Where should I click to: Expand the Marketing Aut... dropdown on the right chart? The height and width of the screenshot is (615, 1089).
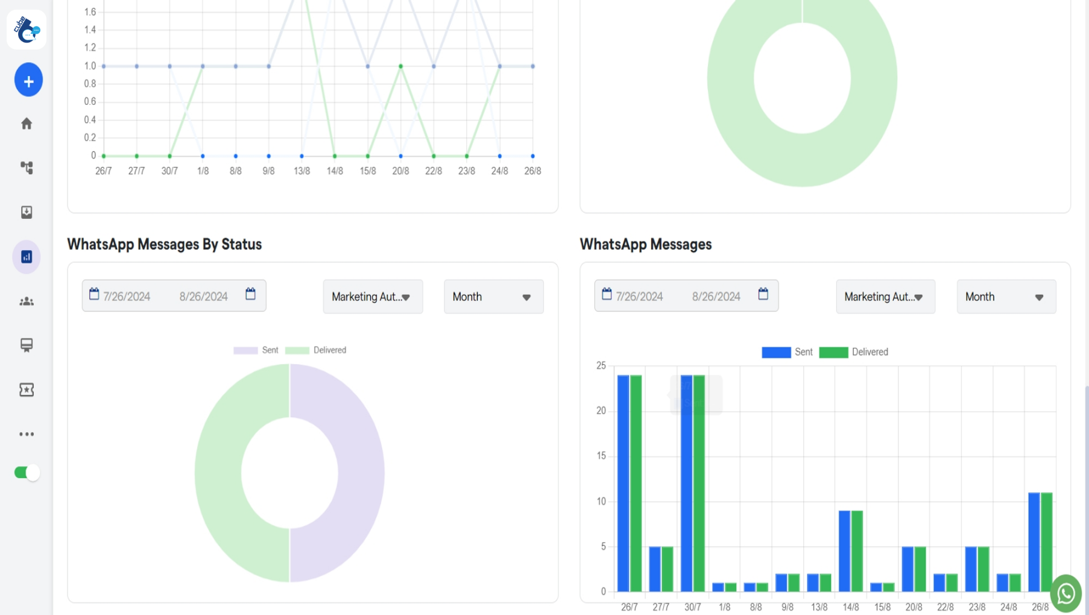coord(885,296)
